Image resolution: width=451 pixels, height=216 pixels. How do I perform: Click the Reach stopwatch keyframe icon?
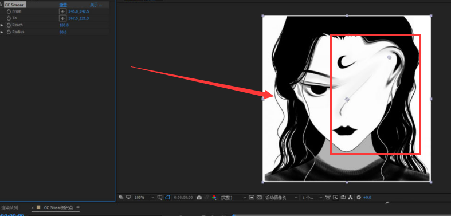click(9, 25)
